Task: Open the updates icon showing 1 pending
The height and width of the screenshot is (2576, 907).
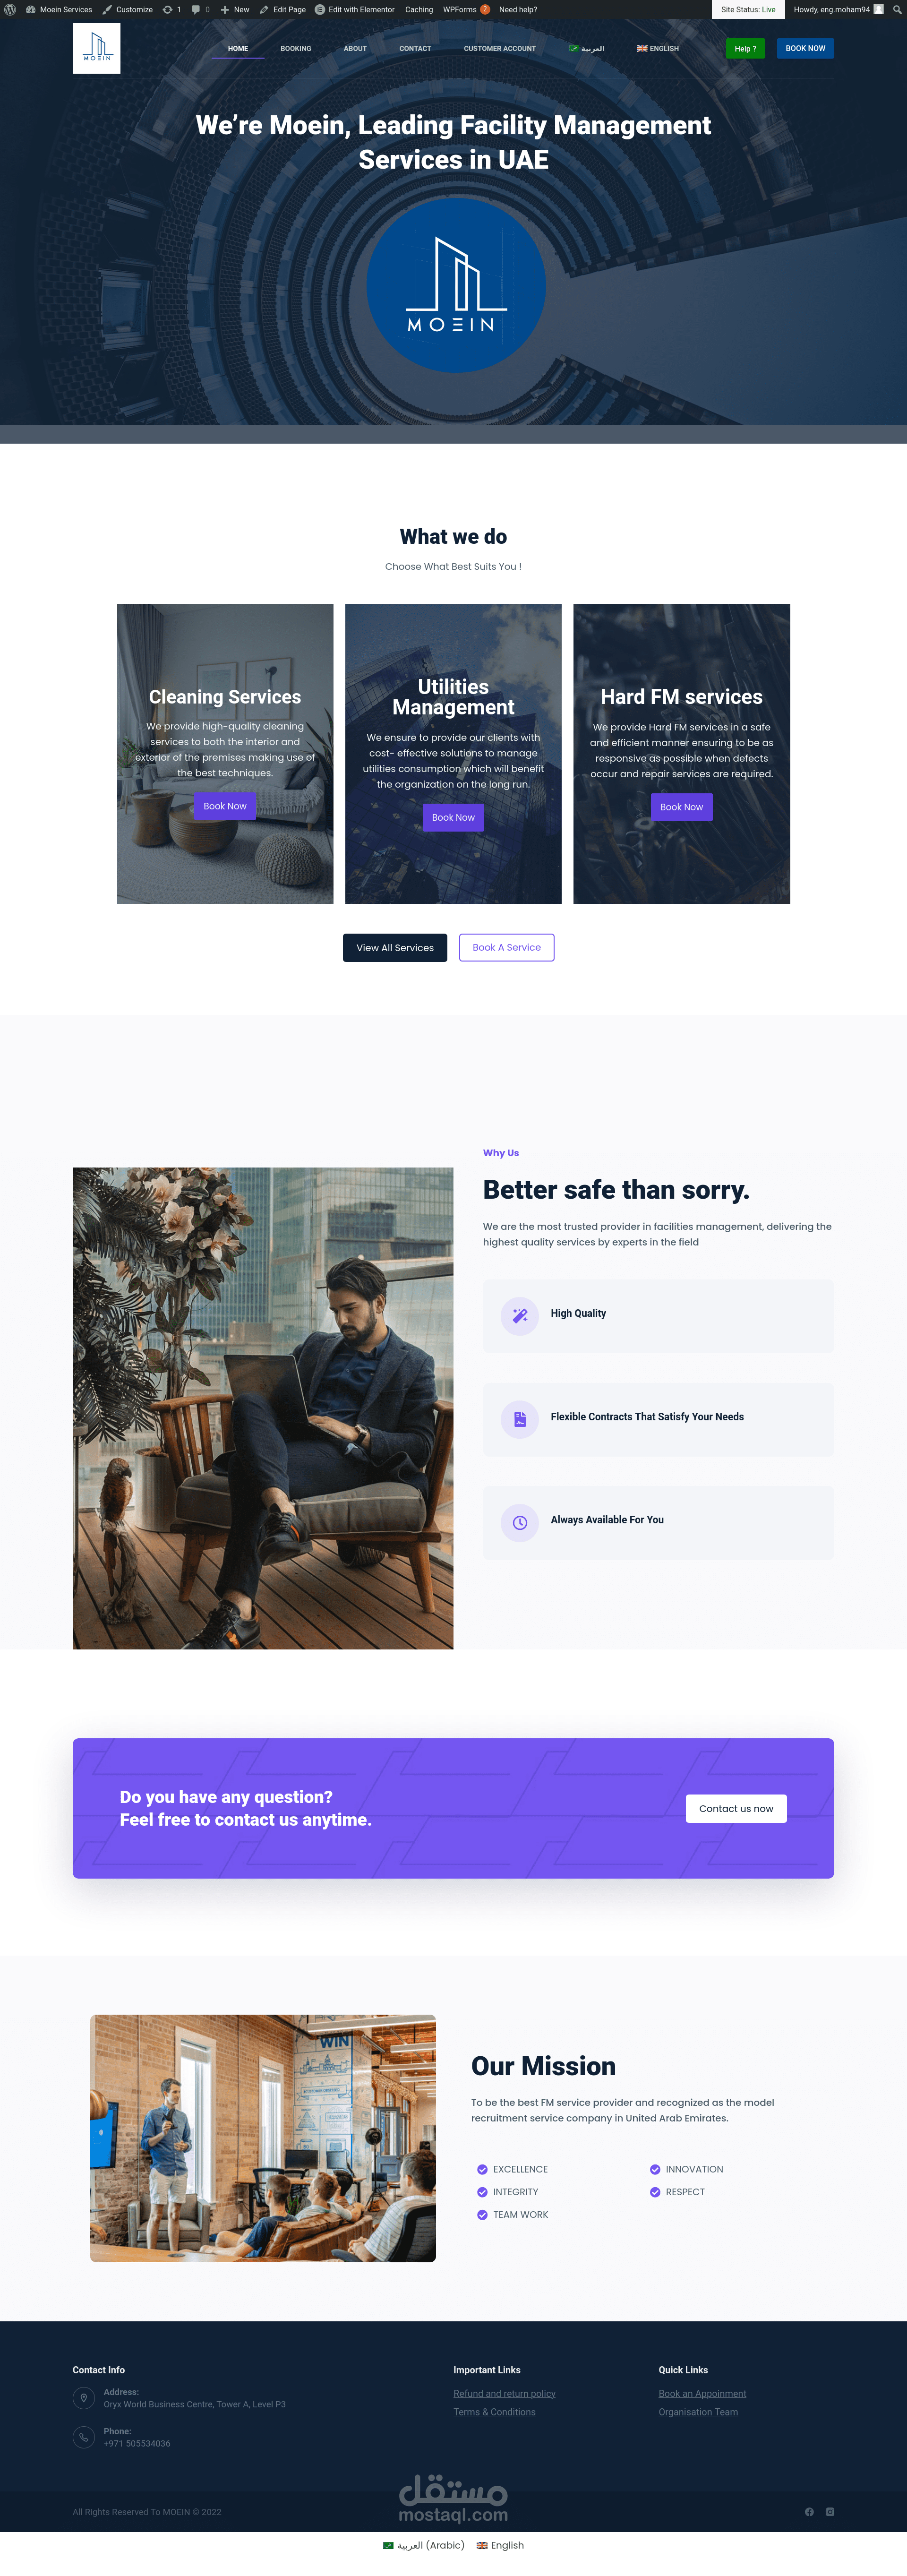Action: [172, 9]
